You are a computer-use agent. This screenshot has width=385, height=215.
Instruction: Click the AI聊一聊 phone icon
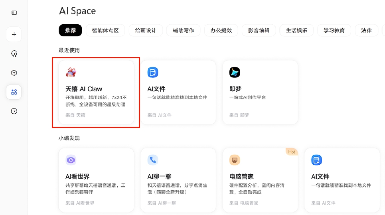click(153, 160)
